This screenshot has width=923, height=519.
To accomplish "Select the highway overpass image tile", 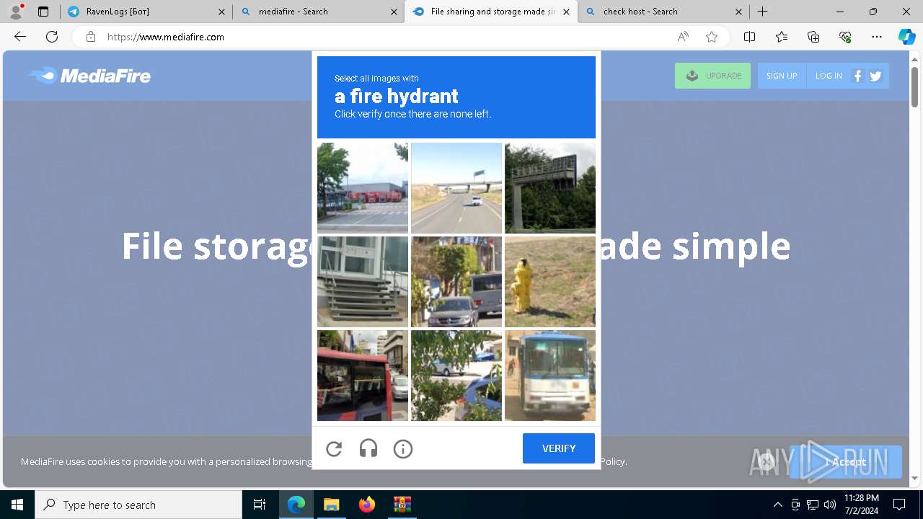I will click(x=456, y=188).
